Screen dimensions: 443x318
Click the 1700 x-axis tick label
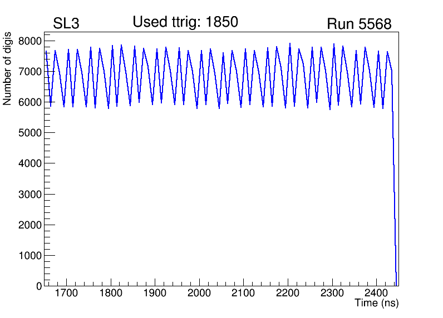(66, 294)
